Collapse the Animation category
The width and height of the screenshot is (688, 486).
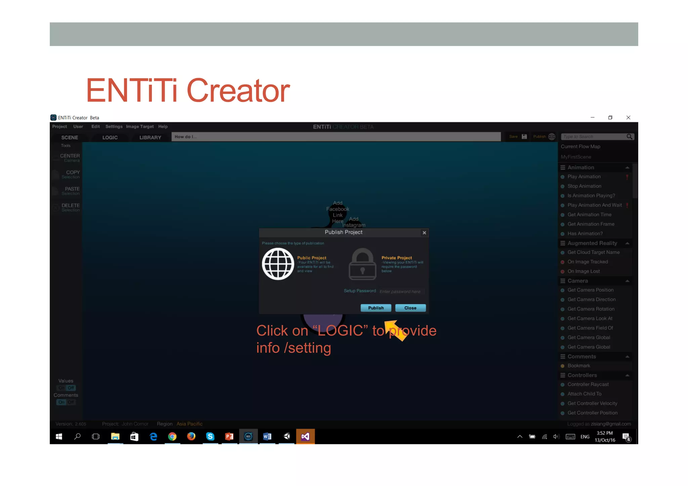click(x=627, y=168)
